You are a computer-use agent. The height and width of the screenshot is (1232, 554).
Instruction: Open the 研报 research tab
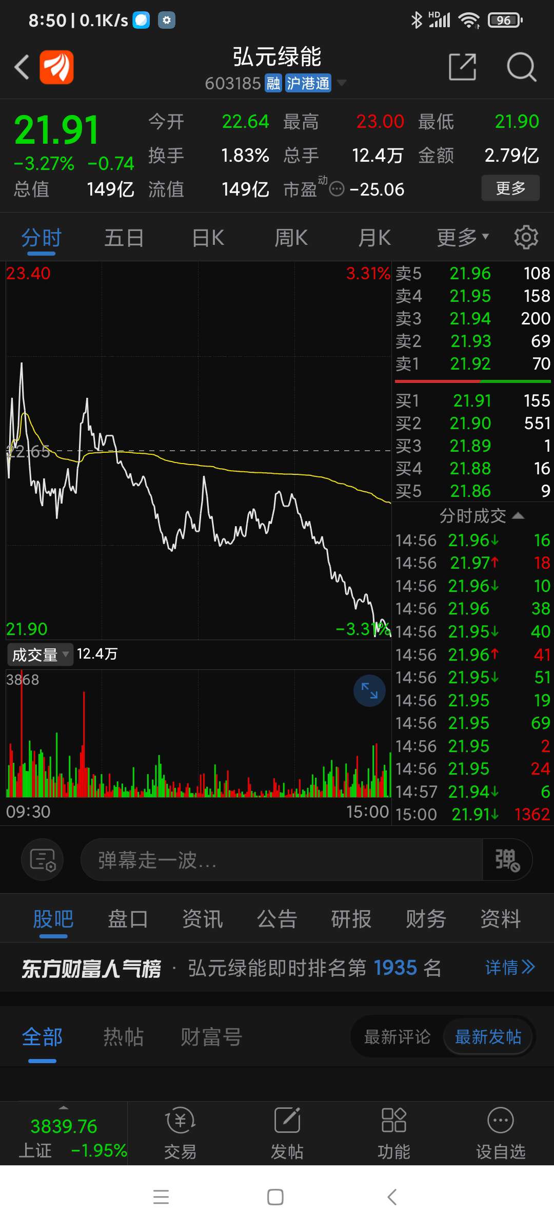click(x=351, y=919)
